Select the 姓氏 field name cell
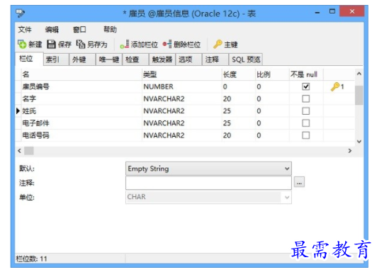Viewport: 377px width, 272px height. click(81, 111)
